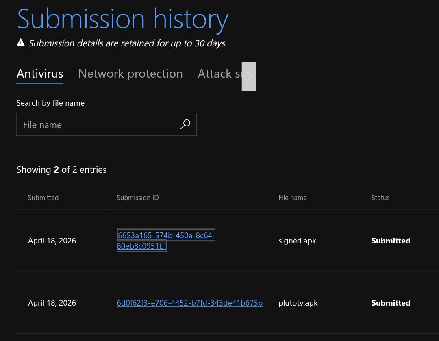Click Submitted status for signed.apk
The image size is (439, 341).
(x=391, y=241)
